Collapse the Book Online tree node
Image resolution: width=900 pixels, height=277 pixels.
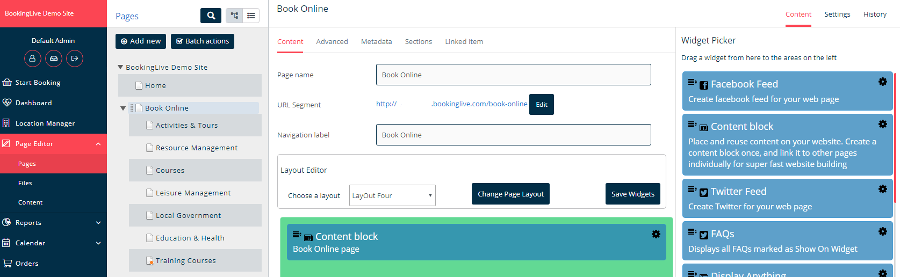point(123,108)
